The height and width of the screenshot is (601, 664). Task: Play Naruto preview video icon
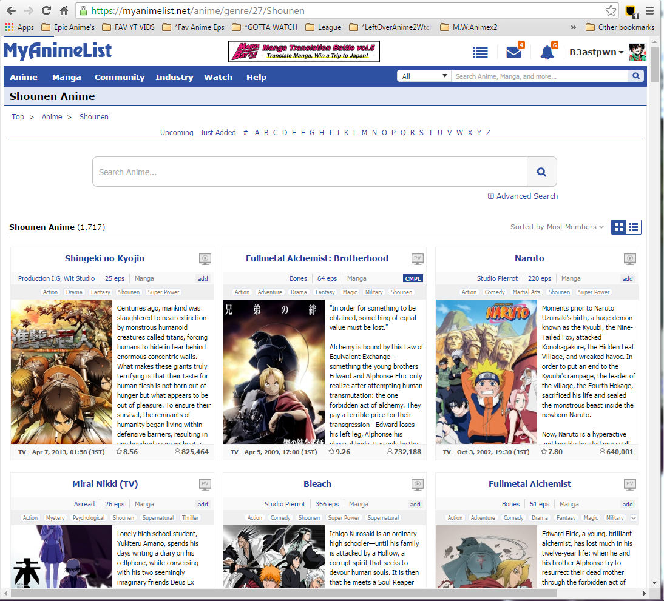(x=629, y=258)
